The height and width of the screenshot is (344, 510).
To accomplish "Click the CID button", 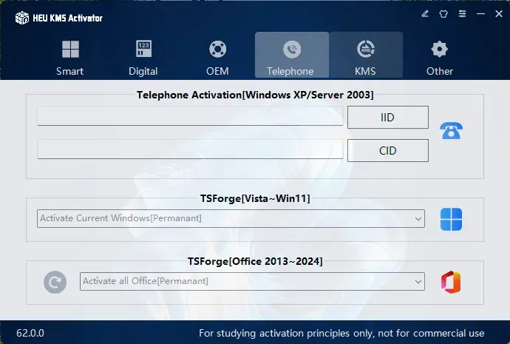I will (x=388, y=151).
